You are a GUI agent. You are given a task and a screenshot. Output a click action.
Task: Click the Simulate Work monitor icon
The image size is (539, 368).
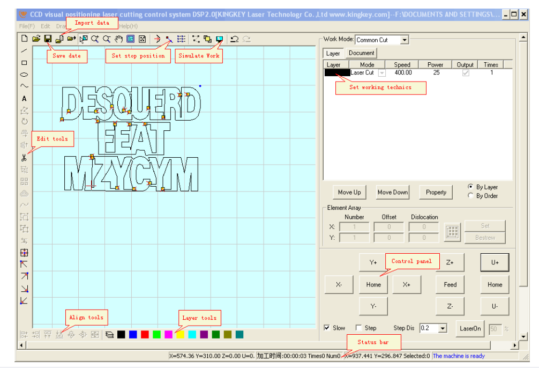pyautogui.click(x=219, y=39)
